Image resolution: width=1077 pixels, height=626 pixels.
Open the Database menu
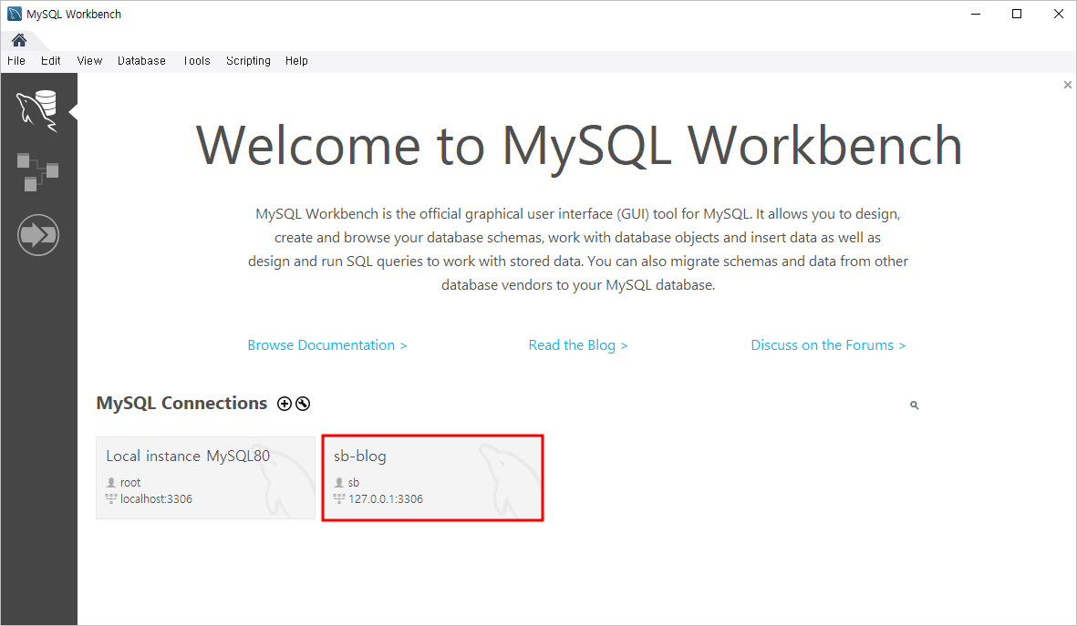point(141,60)
